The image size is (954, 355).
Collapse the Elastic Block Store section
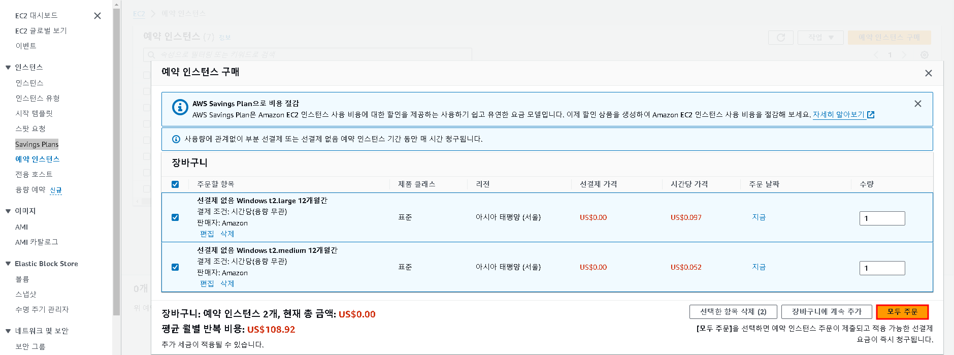tap(8, 264)
